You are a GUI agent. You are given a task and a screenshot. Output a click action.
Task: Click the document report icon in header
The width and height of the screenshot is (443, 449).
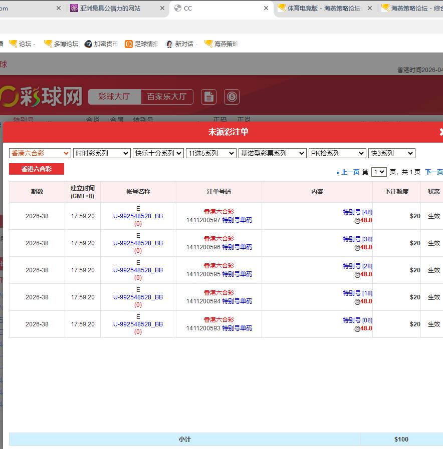pyautogui.click(x=208, y=97)
